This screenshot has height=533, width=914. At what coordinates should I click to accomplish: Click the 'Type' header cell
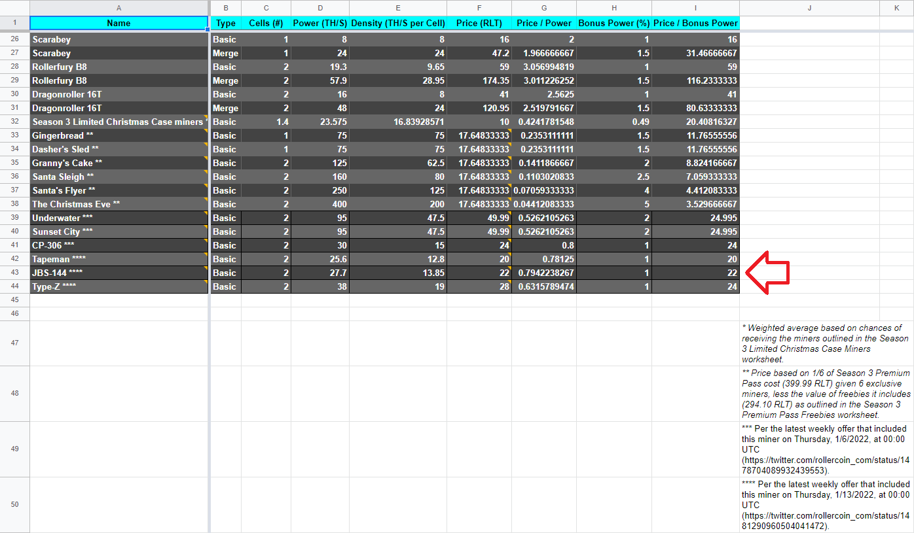226,23
